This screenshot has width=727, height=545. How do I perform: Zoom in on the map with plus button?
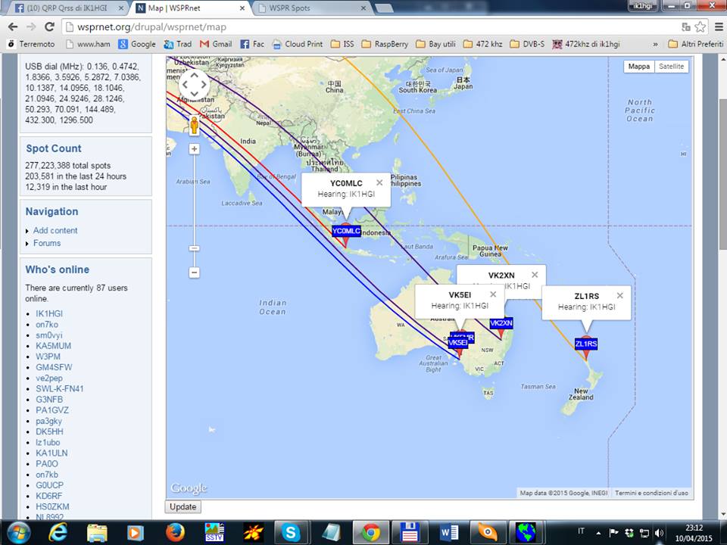click(x=195, y=149)
